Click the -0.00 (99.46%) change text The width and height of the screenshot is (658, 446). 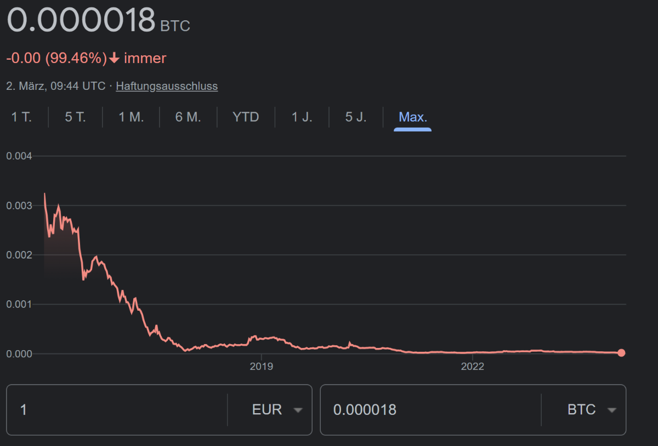click(x=56, y=58)
